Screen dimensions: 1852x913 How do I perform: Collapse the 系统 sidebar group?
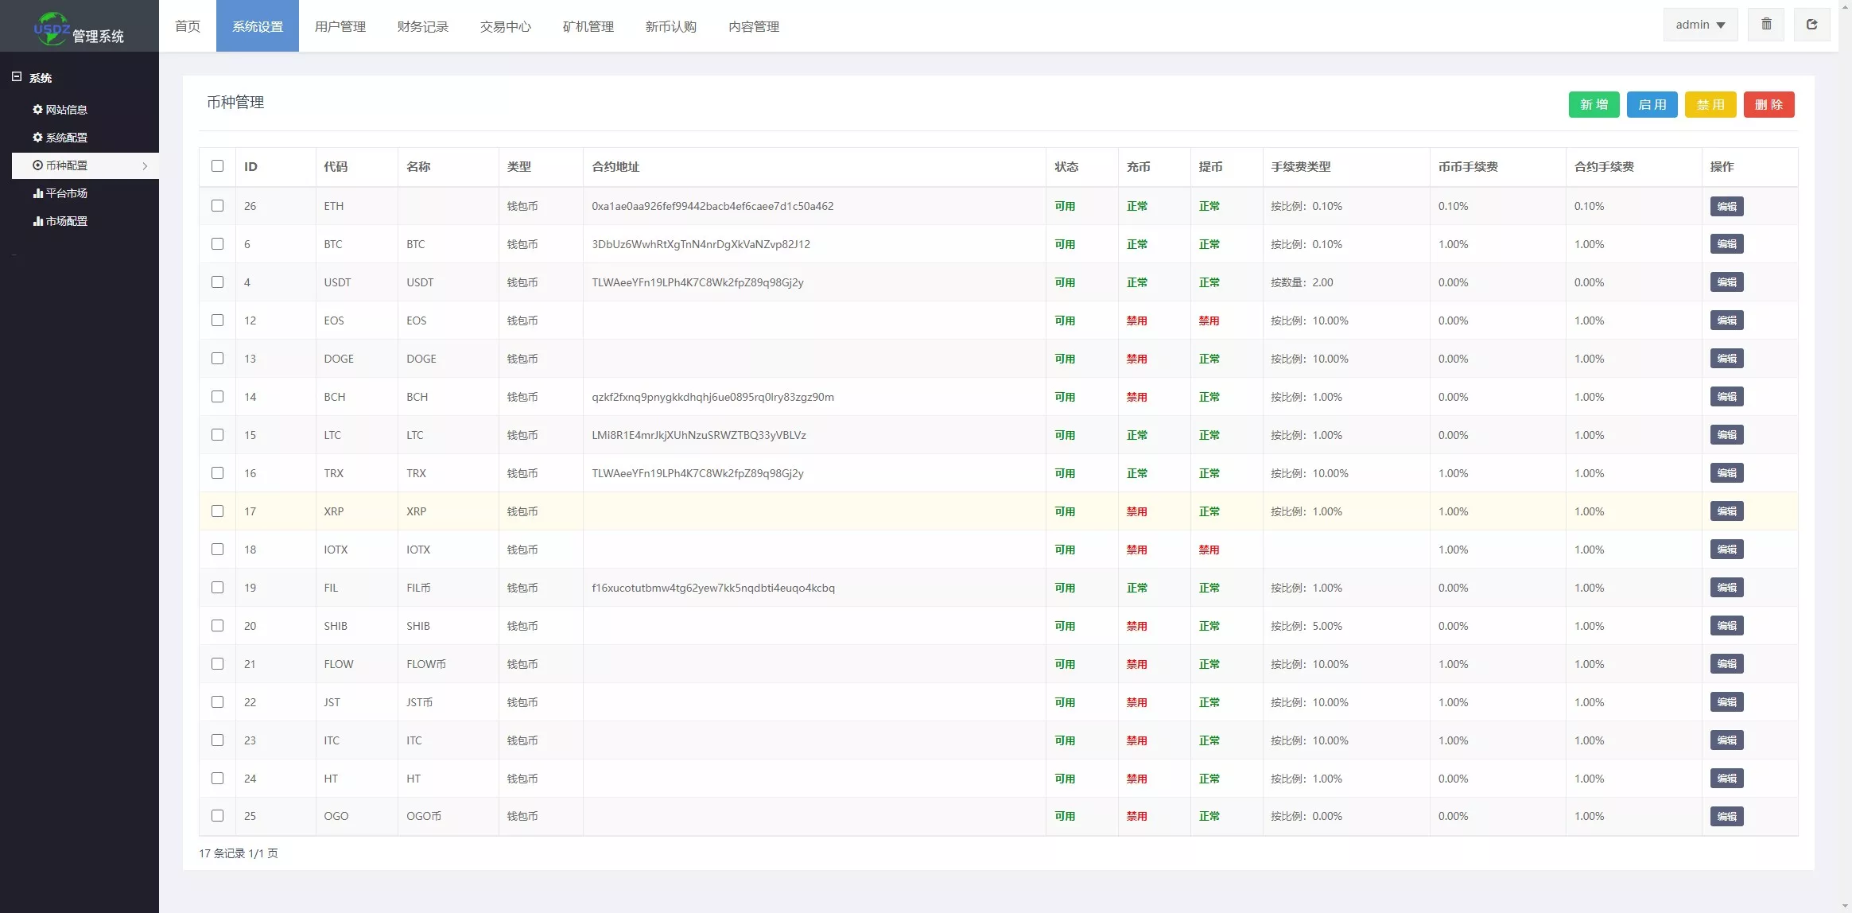(x=17, y=77)
